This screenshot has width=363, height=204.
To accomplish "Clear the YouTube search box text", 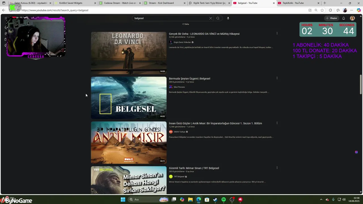I will [x=210, y=18].
